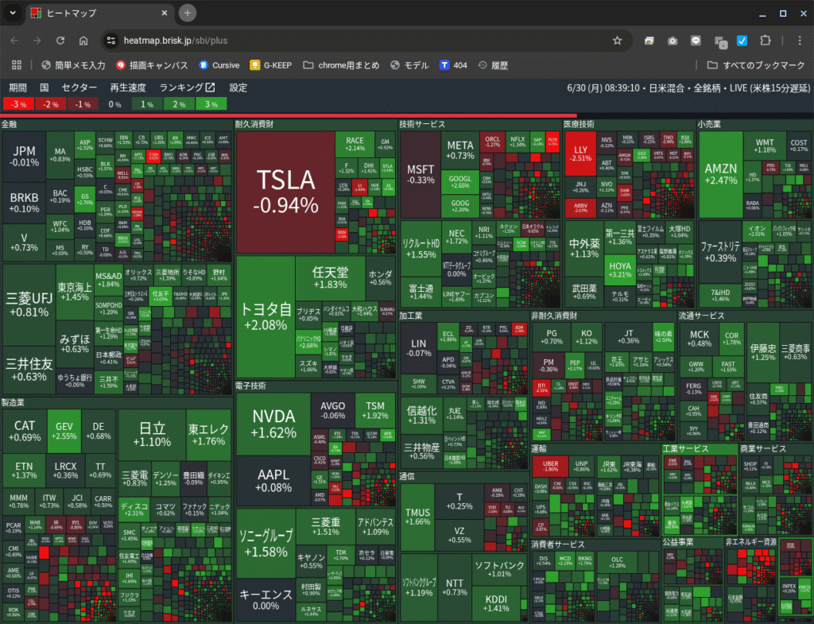Open the 履歴 bookmark
The image size is (814, 624).
[x=493, y=65]
